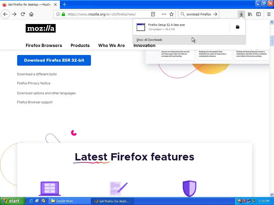274x205 pixels.
Task: Focus the search box with 'ownload Firefox'
Action: [x=199, y=14]
